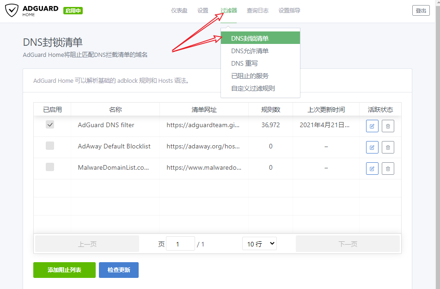Click the 36,972 rules count cell
Screen dimensions: 440x289
pyautogui.click(x=271, y=125)
